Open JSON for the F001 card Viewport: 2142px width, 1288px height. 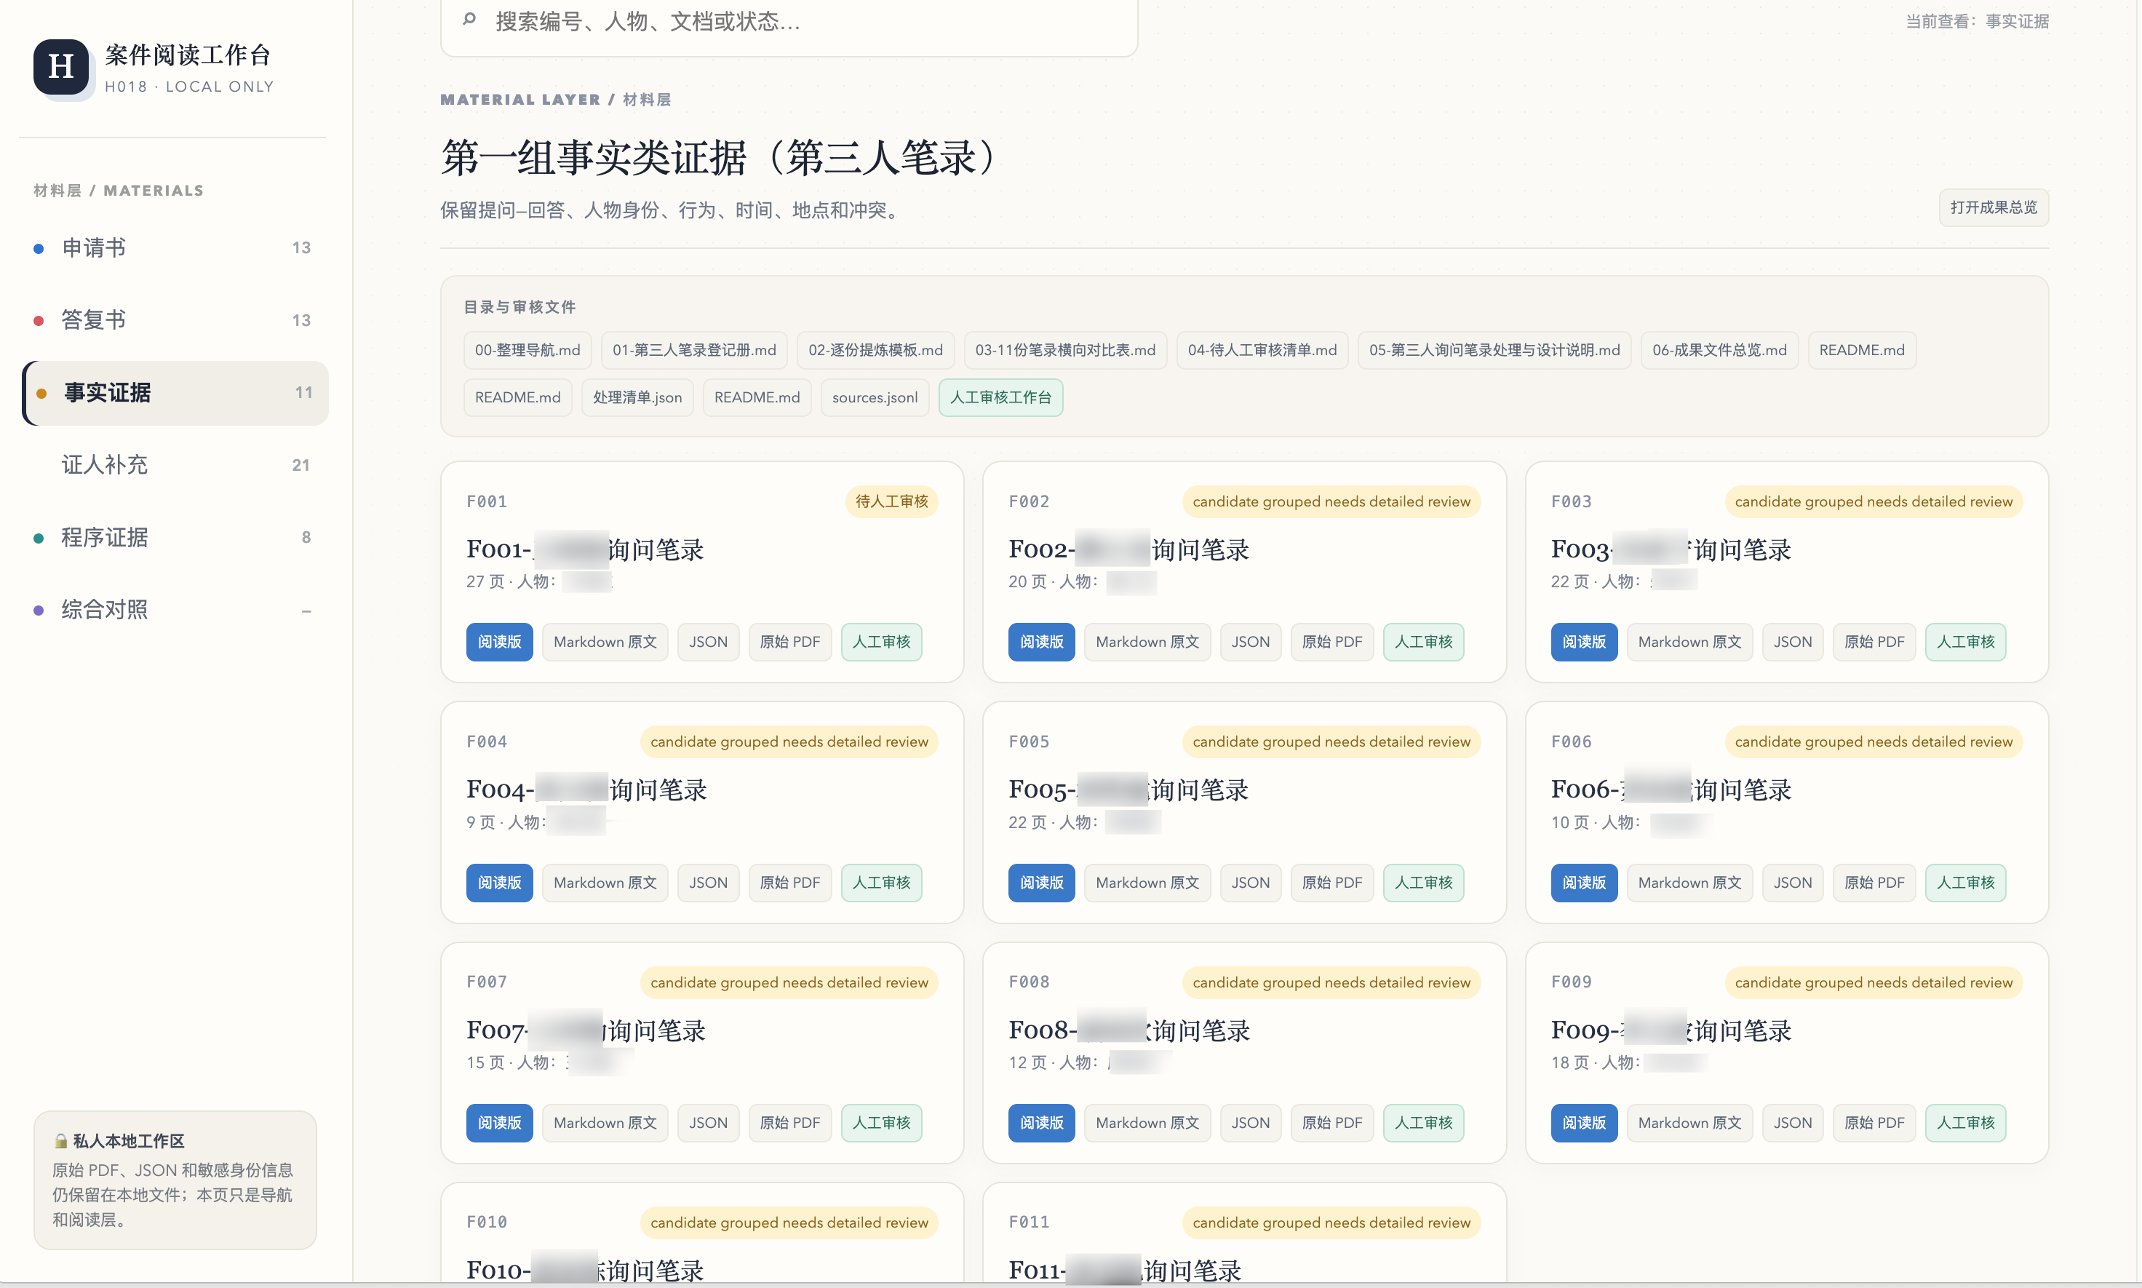click(x=708, y=643)
